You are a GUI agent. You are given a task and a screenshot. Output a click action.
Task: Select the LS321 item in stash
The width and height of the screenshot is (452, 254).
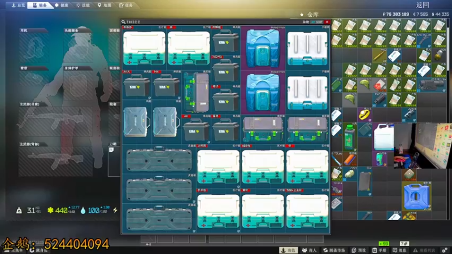pyautogui.click(x=350, y=174)
